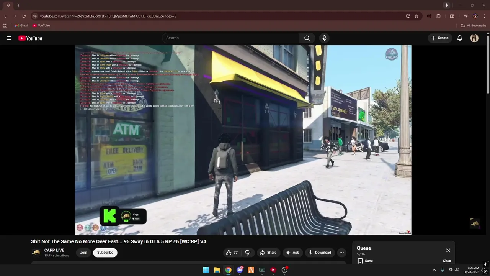The height and width of the screenshot is (276, 490).
Task: Go to the YouTube home logo
Action: [30, 38]
